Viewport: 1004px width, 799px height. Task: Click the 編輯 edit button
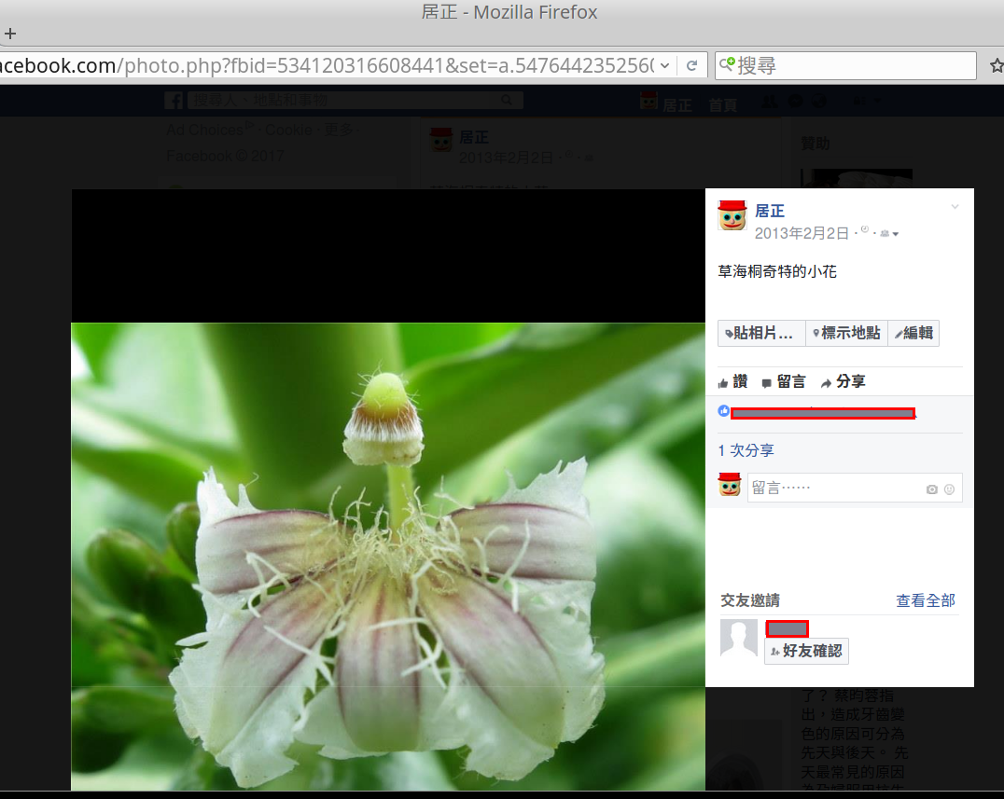click(913, 333)
